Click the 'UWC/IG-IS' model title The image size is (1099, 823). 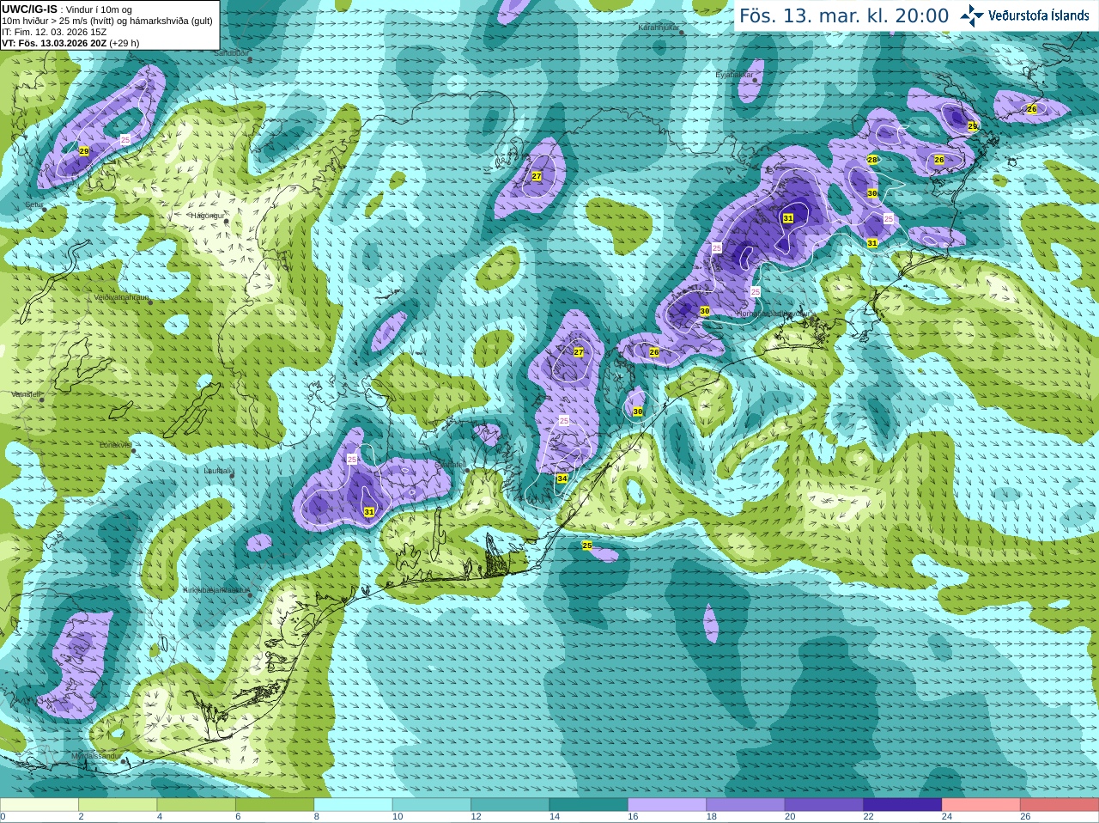click(29, 9)
